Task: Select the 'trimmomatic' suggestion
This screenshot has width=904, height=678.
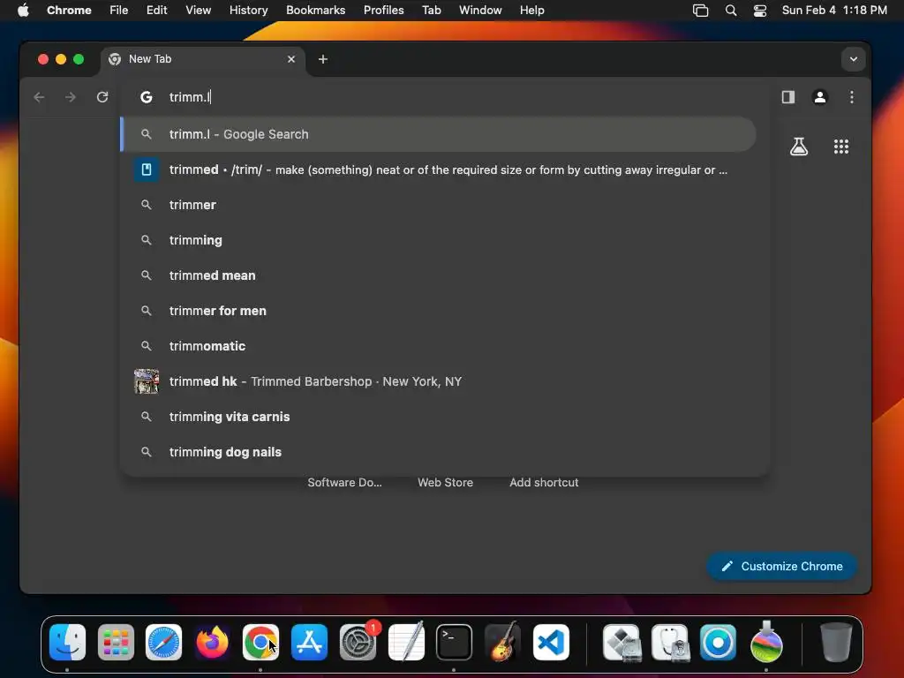Action: coord(438,346)
